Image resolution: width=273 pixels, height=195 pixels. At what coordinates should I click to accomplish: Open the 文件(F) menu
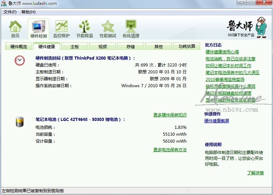tap(10, 12)
